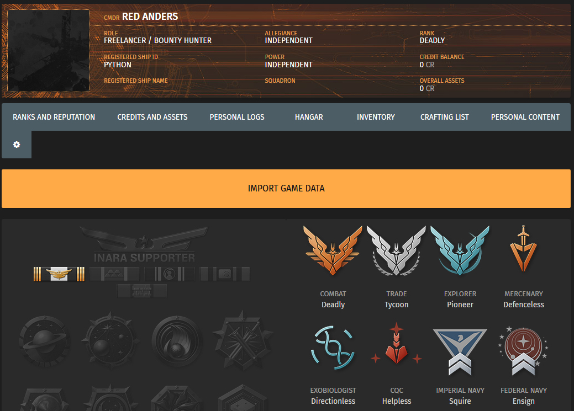Click the greyed crossed-weapons star medal
The width and height of the screenshot is (574, 411).
click(x=243, y=341)
